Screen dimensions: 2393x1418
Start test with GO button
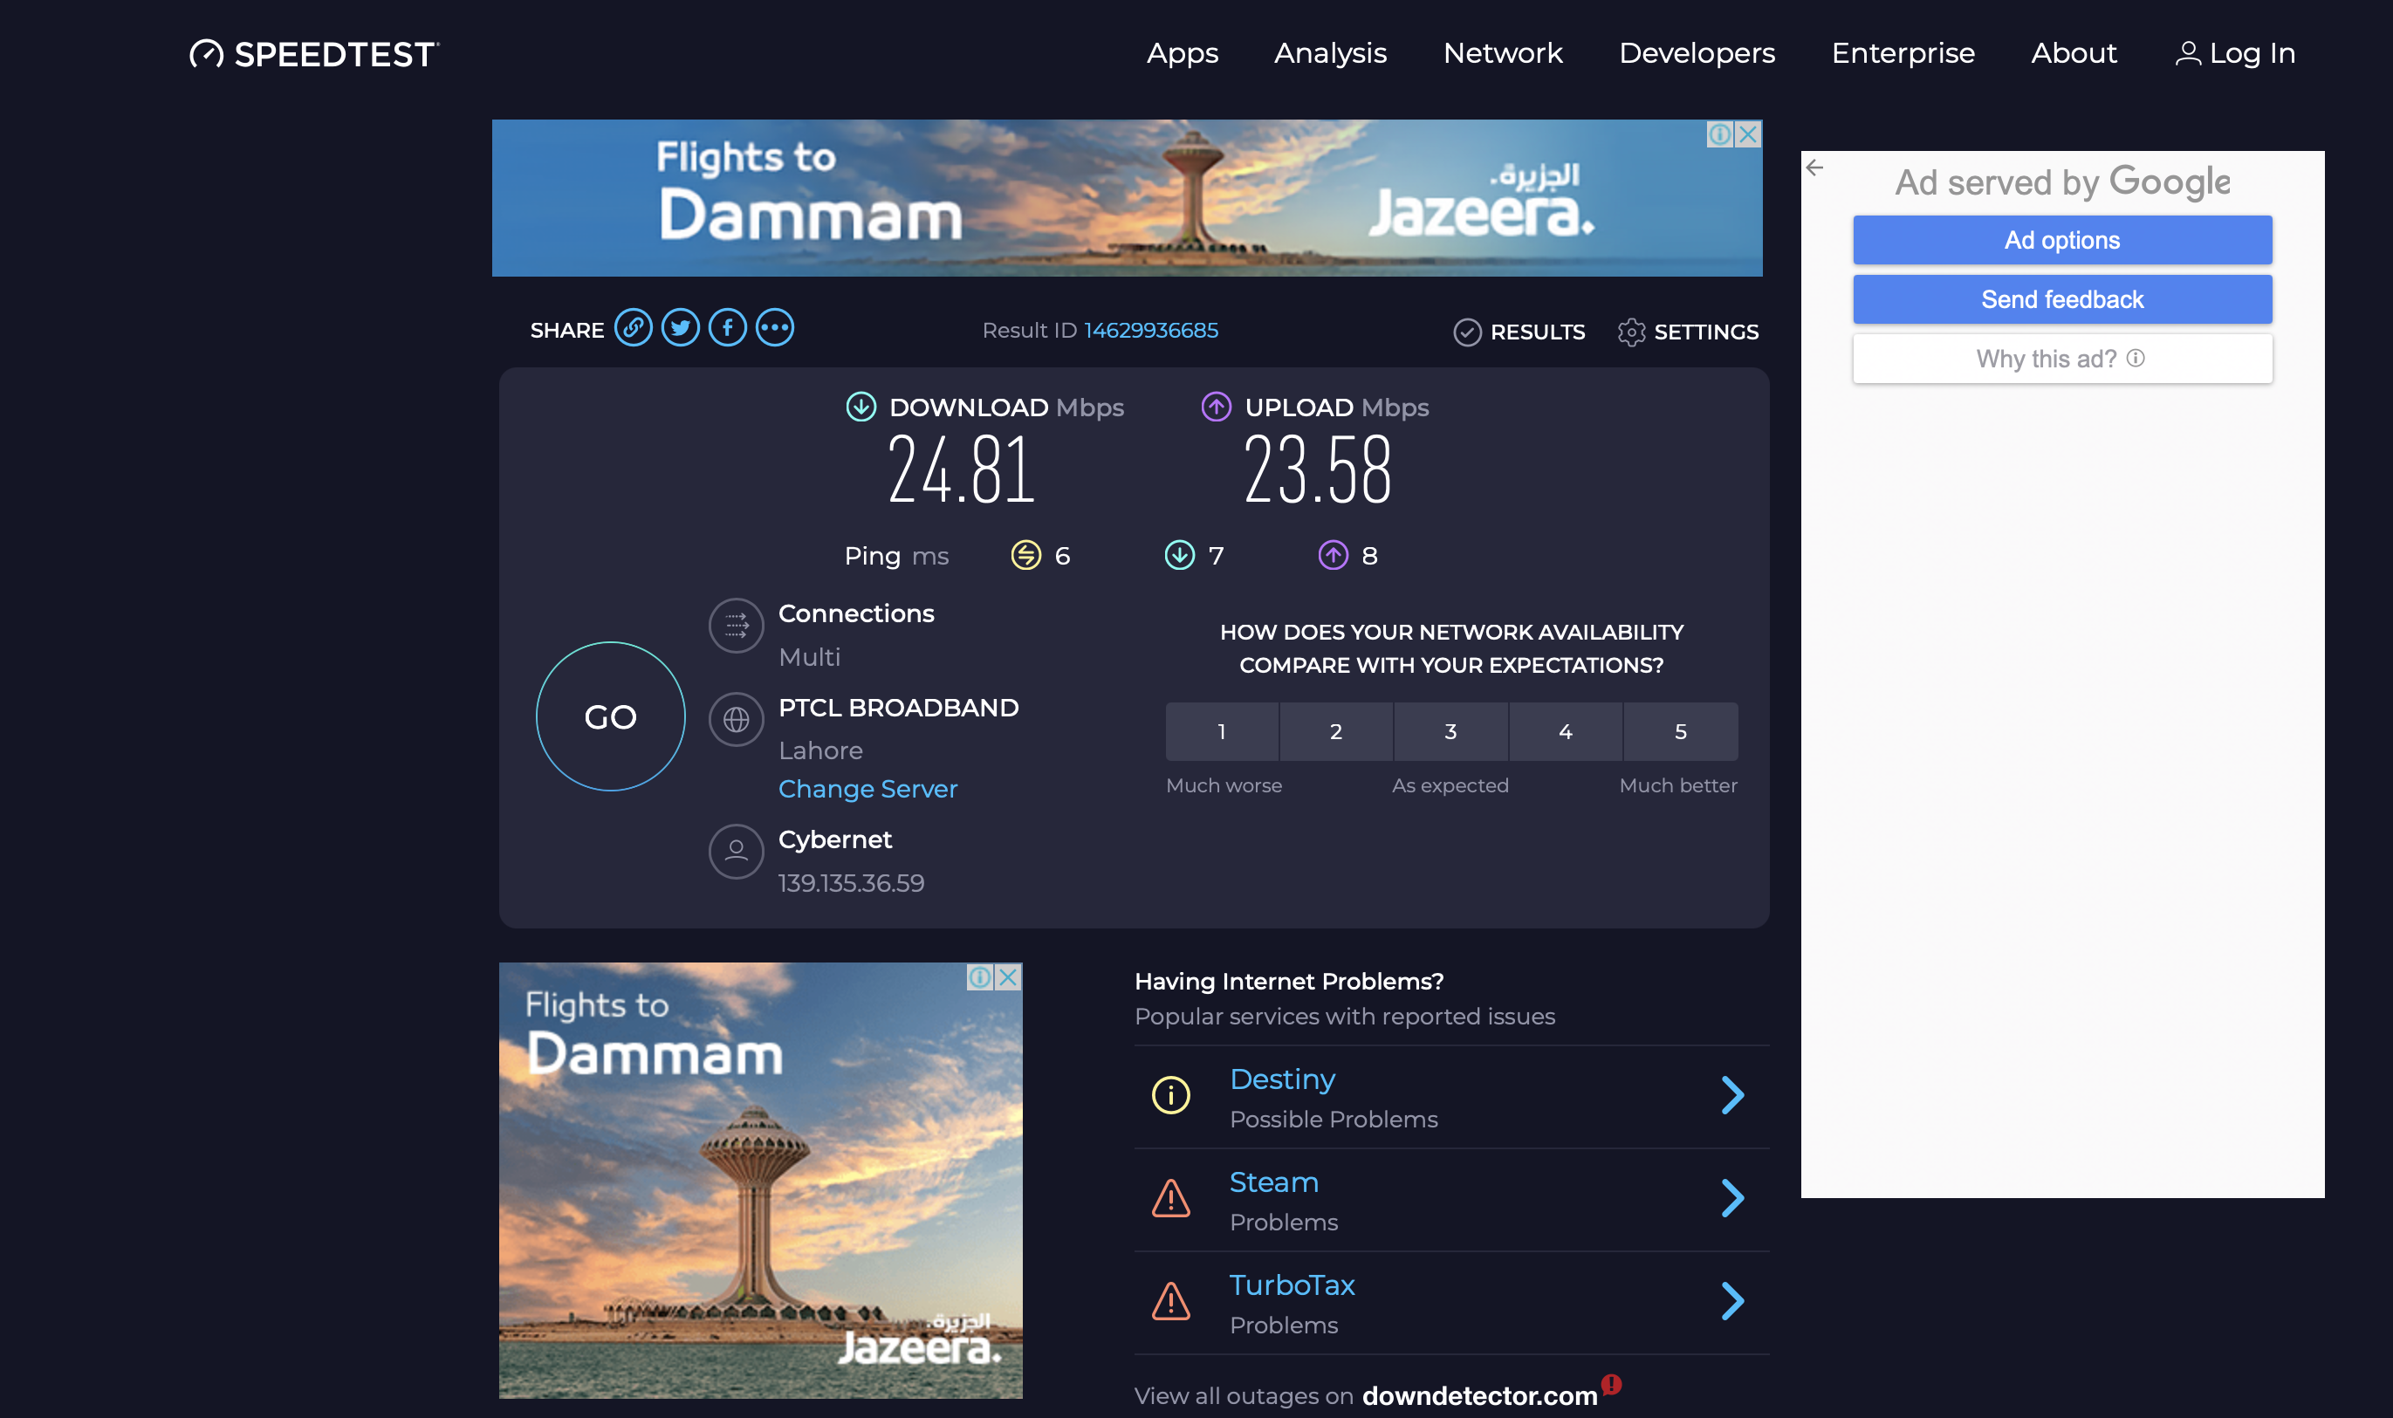(611, 716)
